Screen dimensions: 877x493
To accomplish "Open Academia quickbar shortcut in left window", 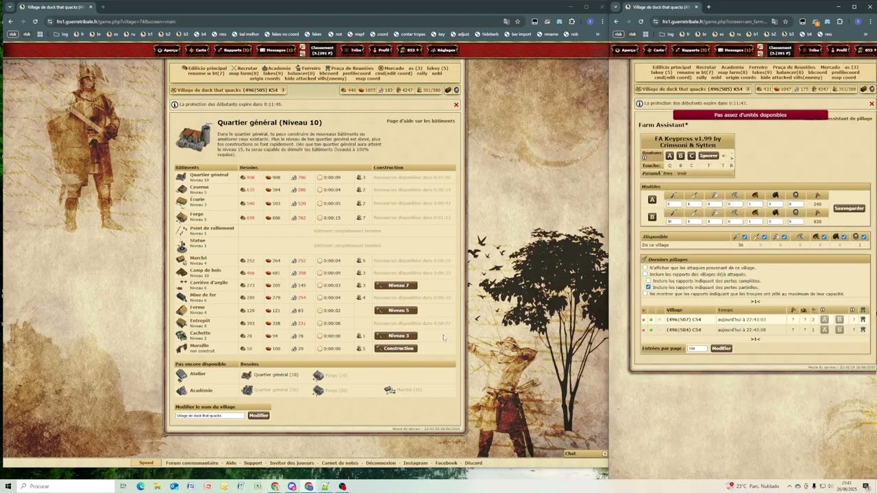I will tap(276, 68).
